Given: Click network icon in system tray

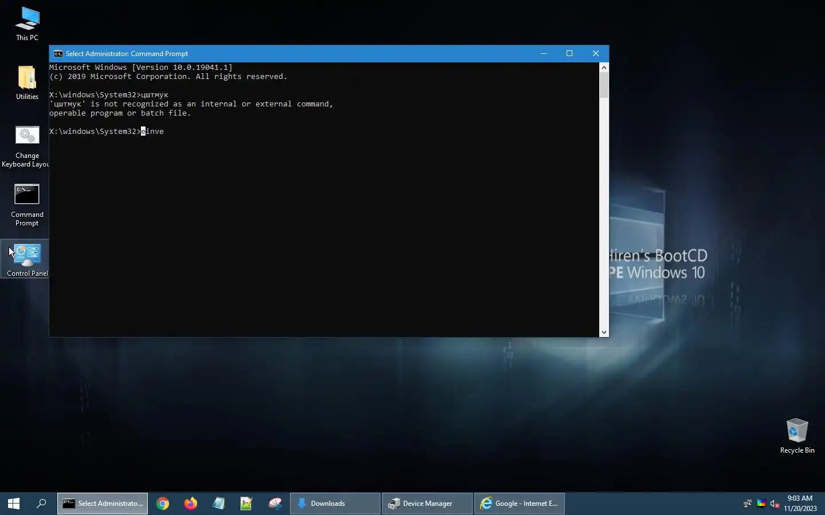Looking at the screenshot, I should 747,504.
